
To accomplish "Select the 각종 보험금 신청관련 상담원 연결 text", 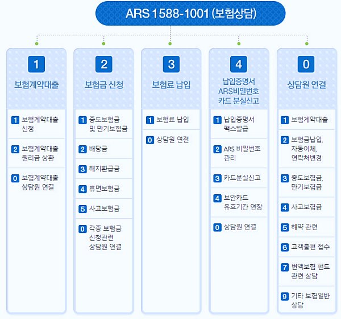I will pos(105,238).
